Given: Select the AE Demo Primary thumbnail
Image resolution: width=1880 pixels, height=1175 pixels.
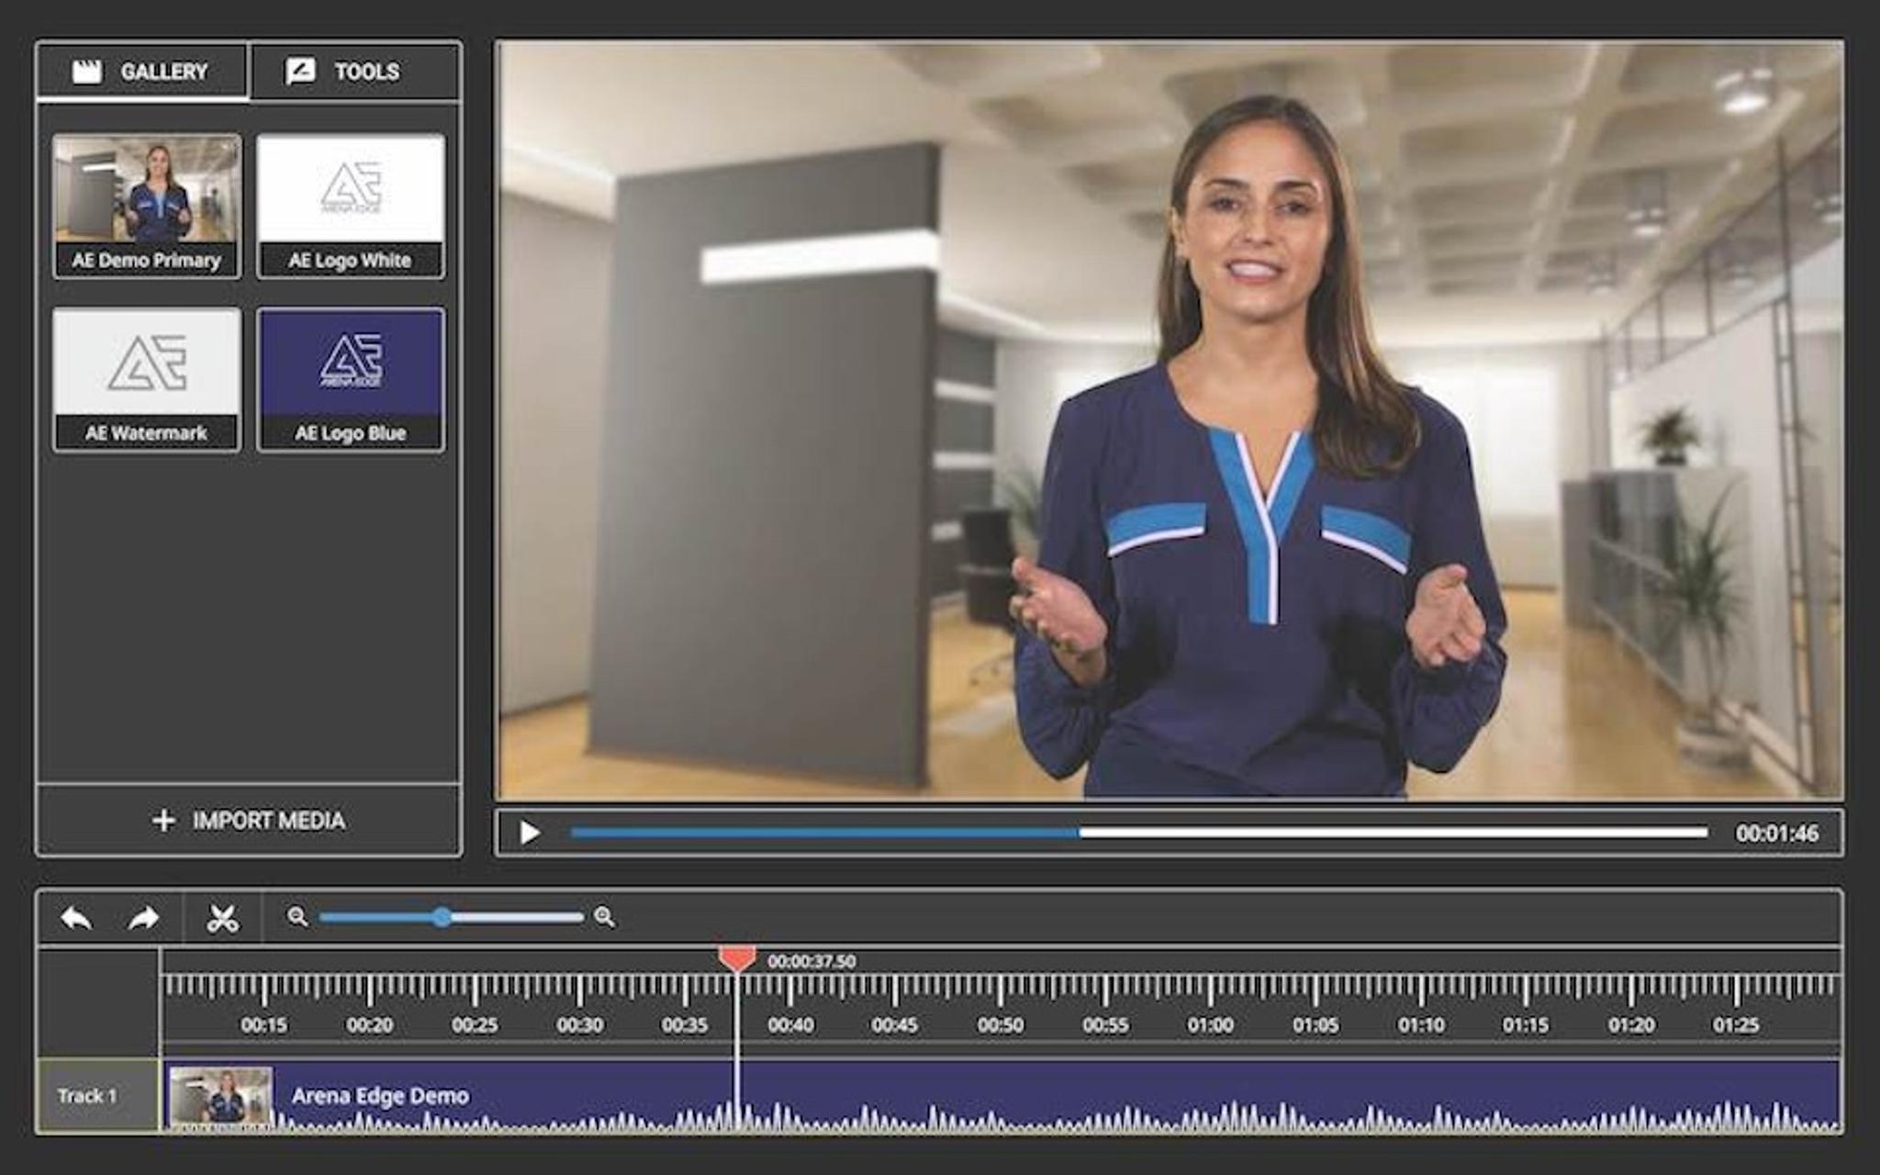Looking at the screenshot, I should point(147,207).
